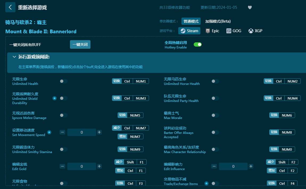Choose the GOG platform
The image size is (306, 189).
point(234,31)
